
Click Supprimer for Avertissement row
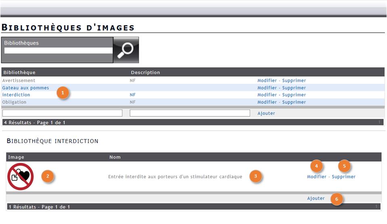click(294, 81)
